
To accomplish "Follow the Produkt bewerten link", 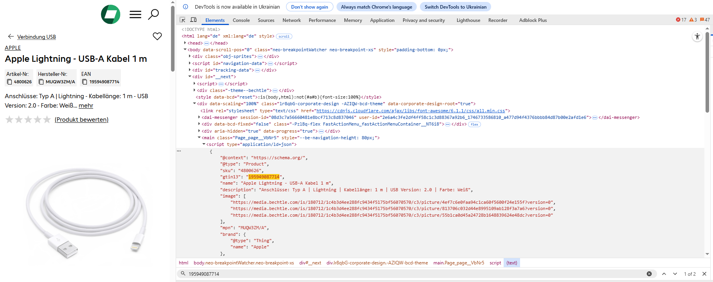I will pyautogui.click(x=82, y=120).
